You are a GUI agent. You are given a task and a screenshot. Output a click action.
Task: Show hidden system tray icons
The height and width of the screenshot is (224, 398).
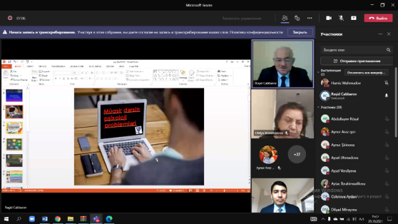323,219
